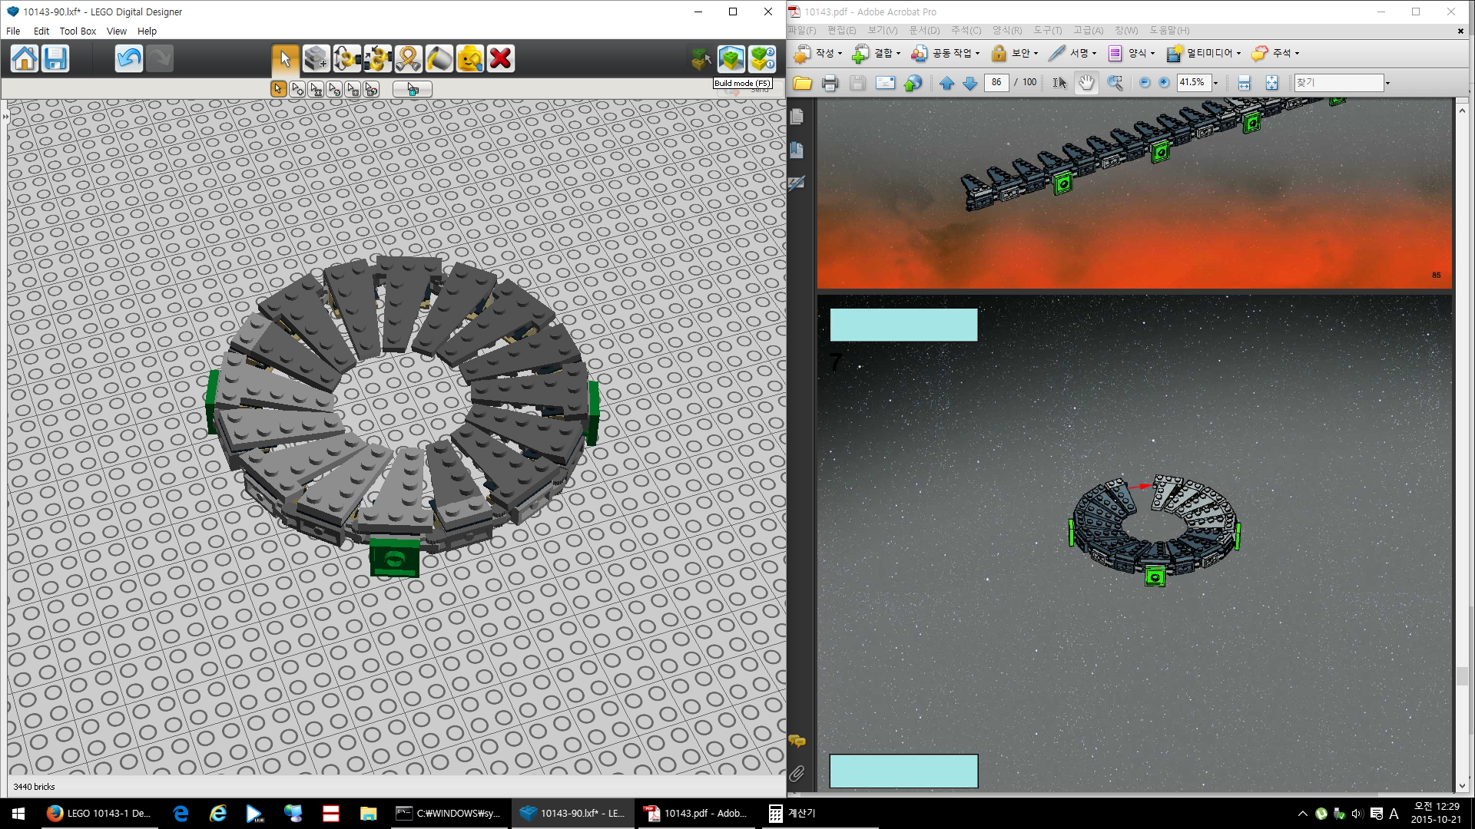Image resolution: width=1475 pixels, height=829 pixels.
Task: Choose the Paint bucket tool
Action: (x=439, y=58)
